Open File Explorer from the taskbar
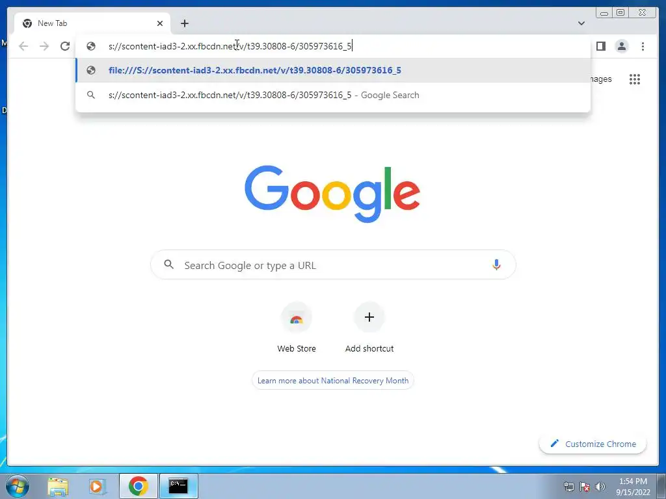The width and height of the screenshot is (666, 499). coord(58,486)
